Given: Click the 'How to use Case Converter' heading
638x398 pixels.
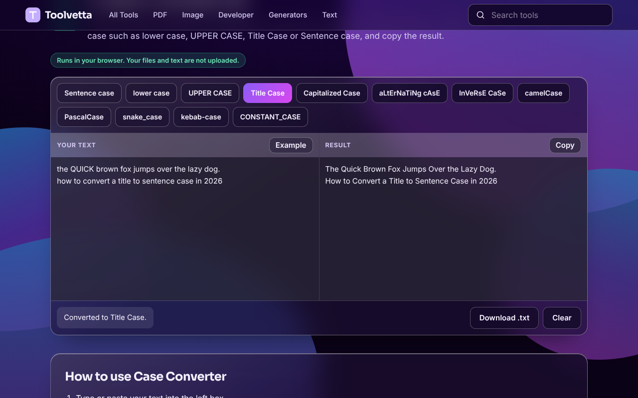Looking at the screenshot, I should 146,377.
